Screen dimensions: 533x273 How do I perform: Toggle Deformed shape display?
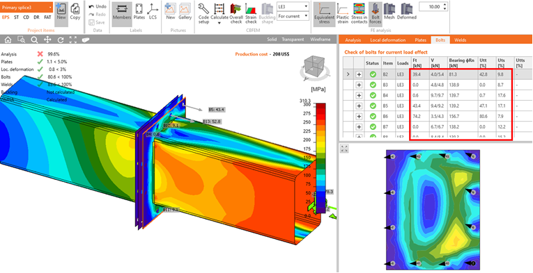tap(407, 13)
